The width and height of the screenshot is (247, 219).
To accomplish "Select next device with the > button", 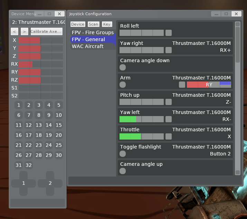I will point(25,31).
